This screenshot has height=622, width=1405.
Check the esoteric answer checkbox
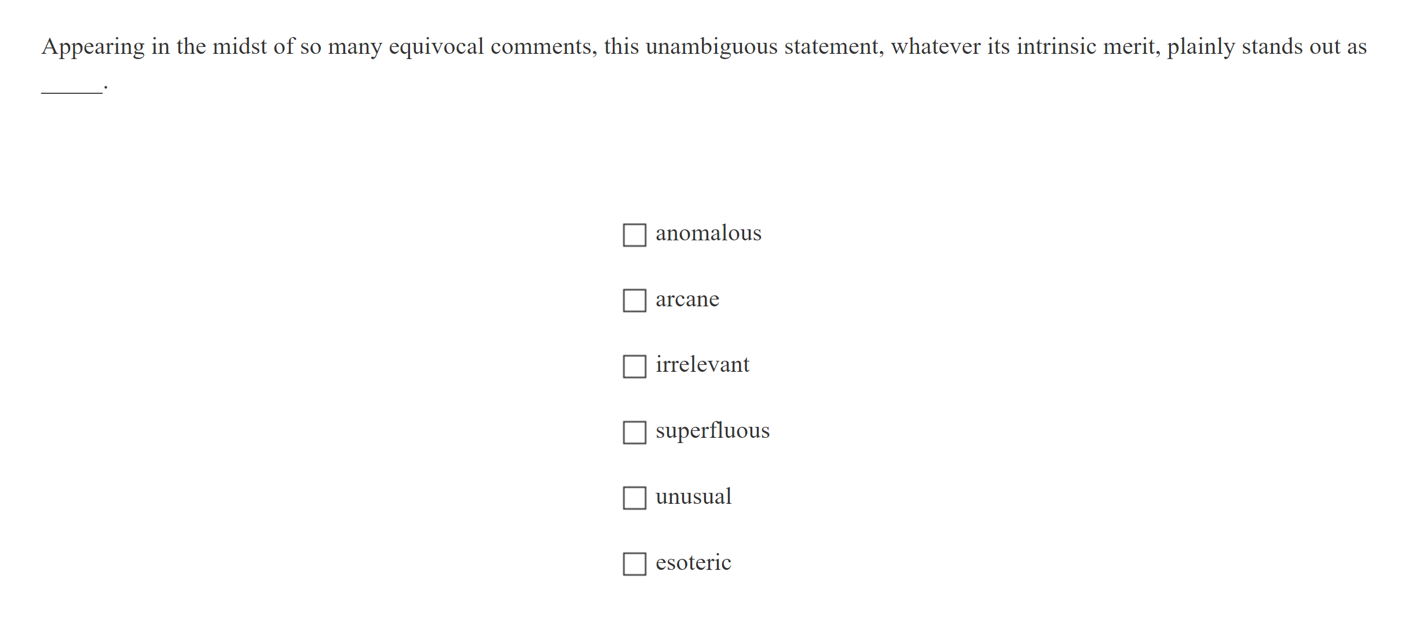coord(634,564)
